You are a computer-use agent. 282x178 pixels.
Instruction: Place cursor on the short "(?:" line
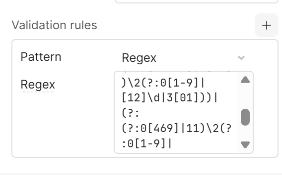(131, 113)
